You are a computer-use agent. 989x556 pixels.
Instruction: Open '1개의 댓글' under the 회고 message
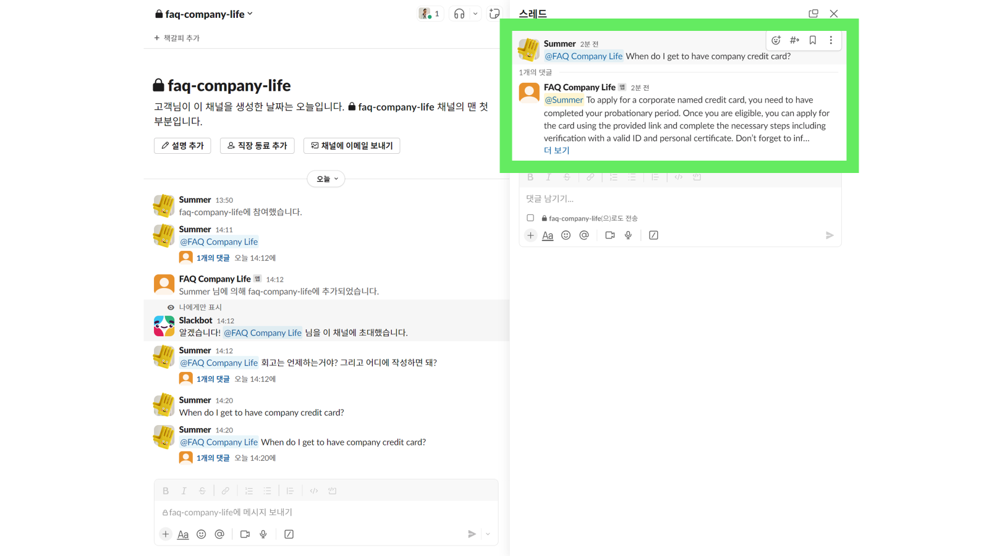pyautogui.click(x=213, y=379)
